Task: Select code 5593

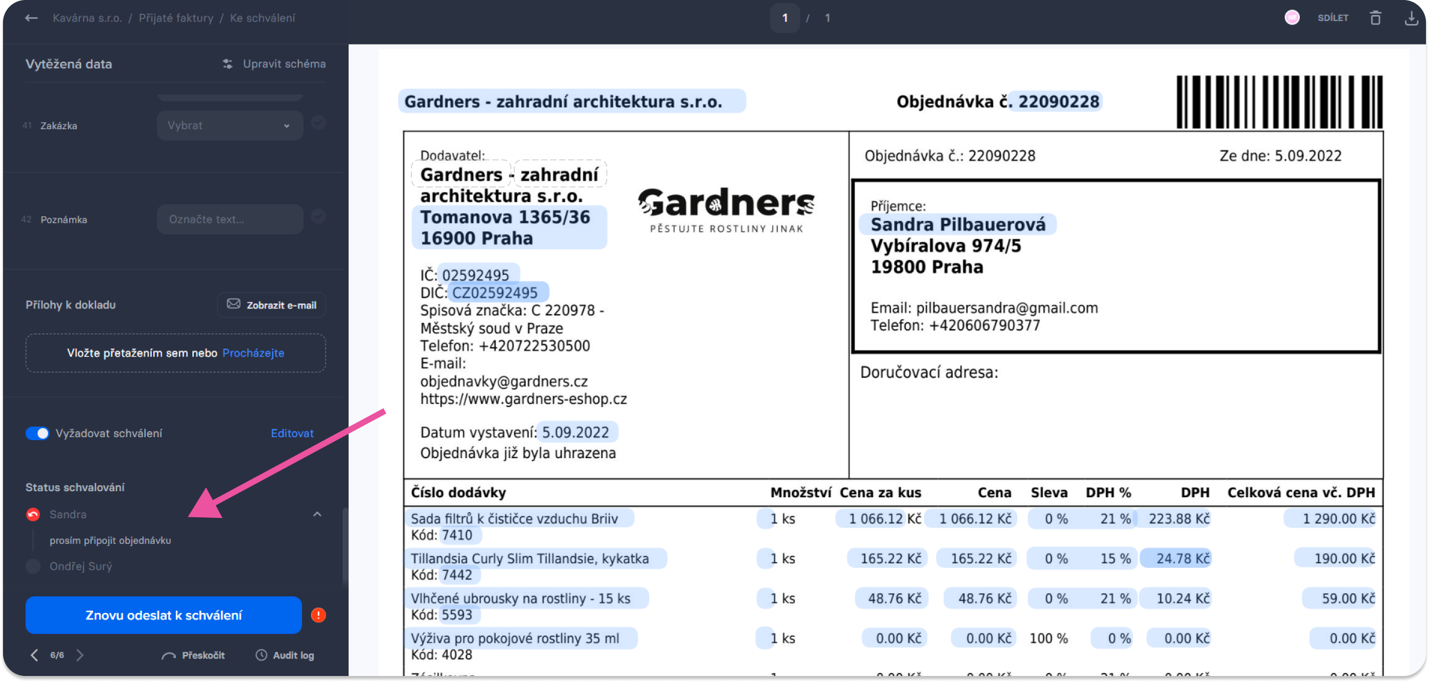Action: pos(460,615)
